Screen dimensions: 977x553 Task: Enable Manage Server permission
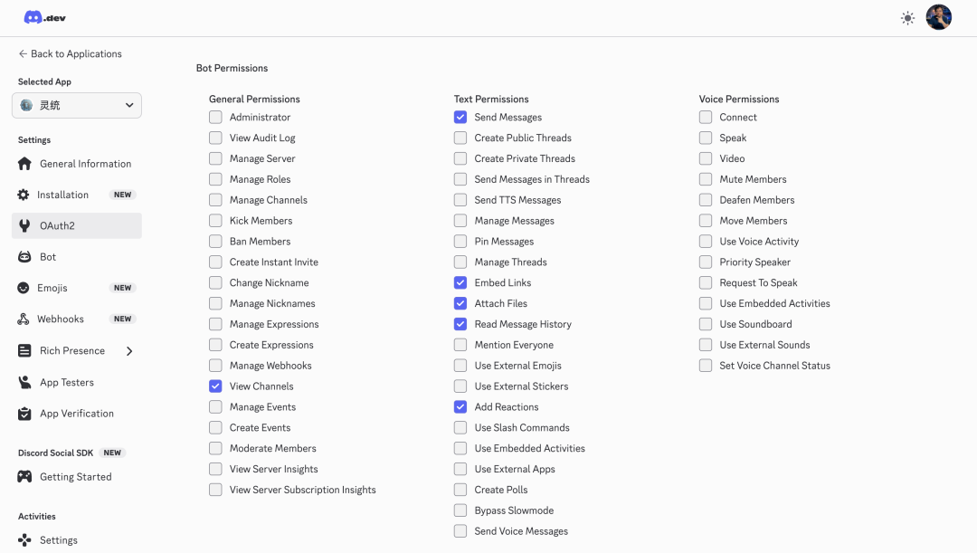click(215, 158)
